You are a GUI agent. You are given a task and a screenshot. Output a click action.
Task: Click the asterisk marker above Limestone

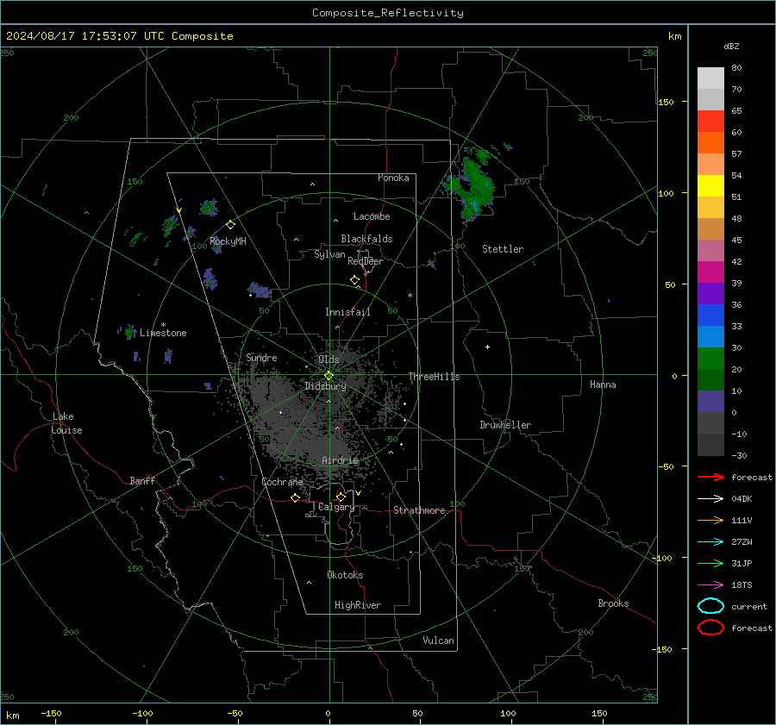tap(163, 325)
